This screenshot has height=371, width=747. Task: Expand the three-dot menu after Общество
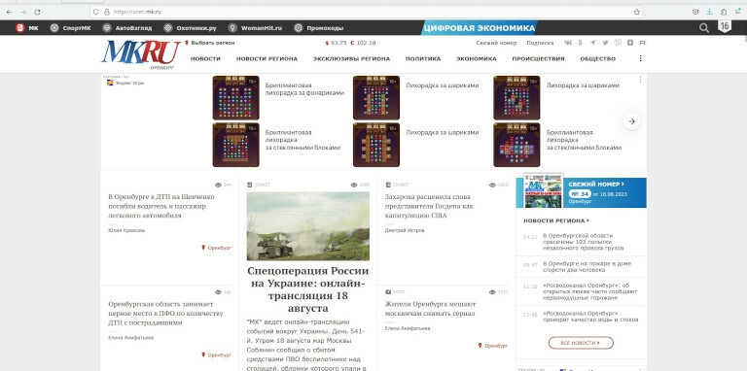tap(640, 58)
